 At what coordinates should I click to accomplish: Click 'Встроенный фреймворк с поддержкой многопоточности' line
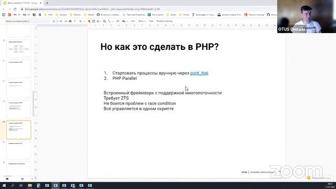coord(163,93)
